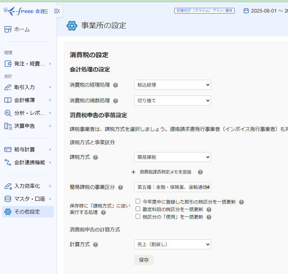The image size is (288, 274).
Task: Check 今年度中に登録した取引の税区分を一括更新
Action: point(138,201)
